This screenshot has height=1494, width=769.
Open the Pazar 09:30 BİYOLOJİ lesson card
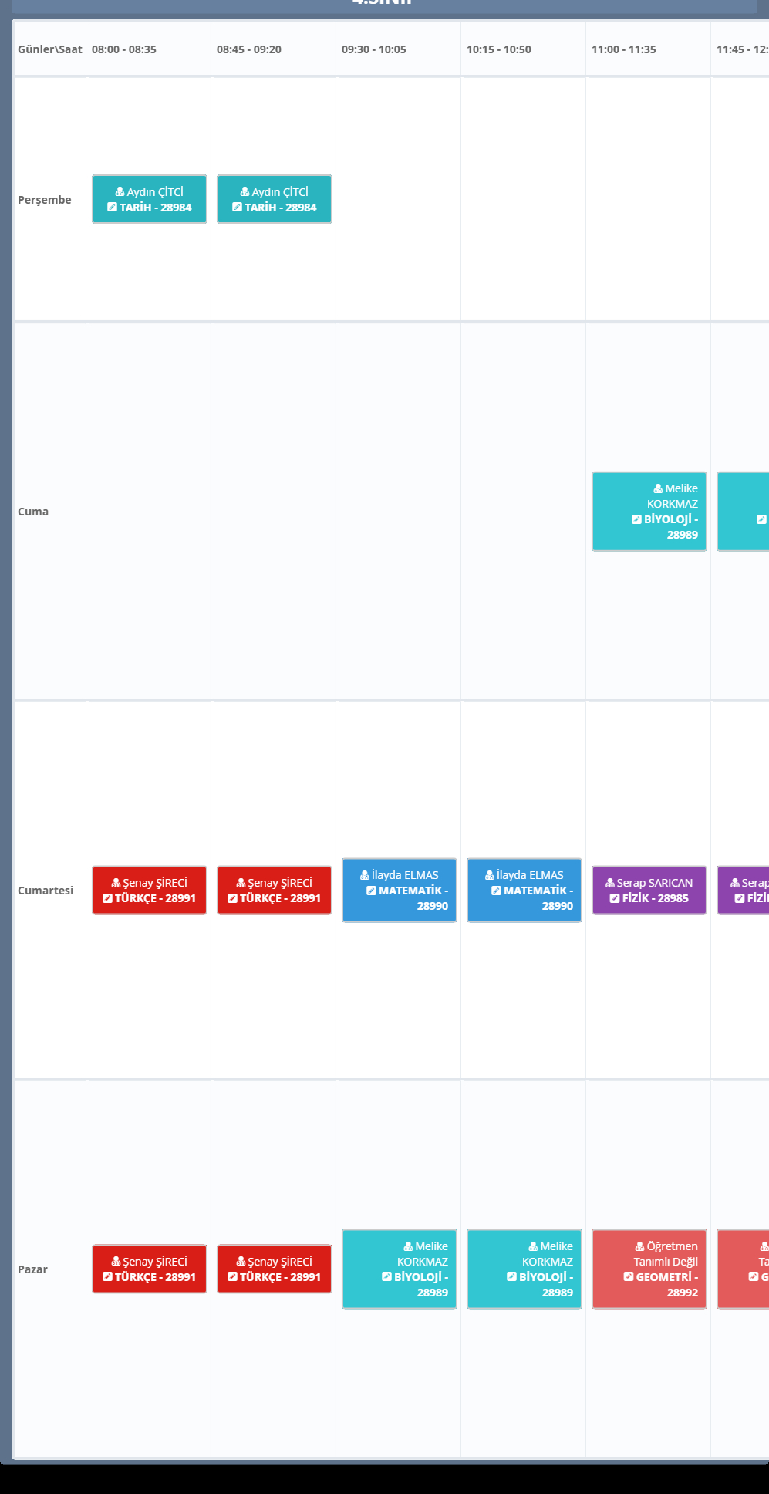point(400,1269)
